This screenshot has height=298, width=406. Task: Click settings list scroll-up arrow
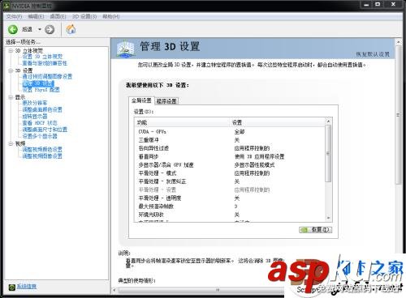[x=328, y=121]
